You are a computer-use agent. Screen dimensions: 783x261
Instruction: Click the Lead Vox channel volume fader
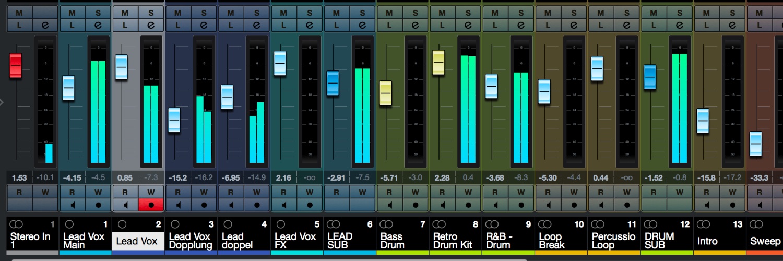coord(122,67)
